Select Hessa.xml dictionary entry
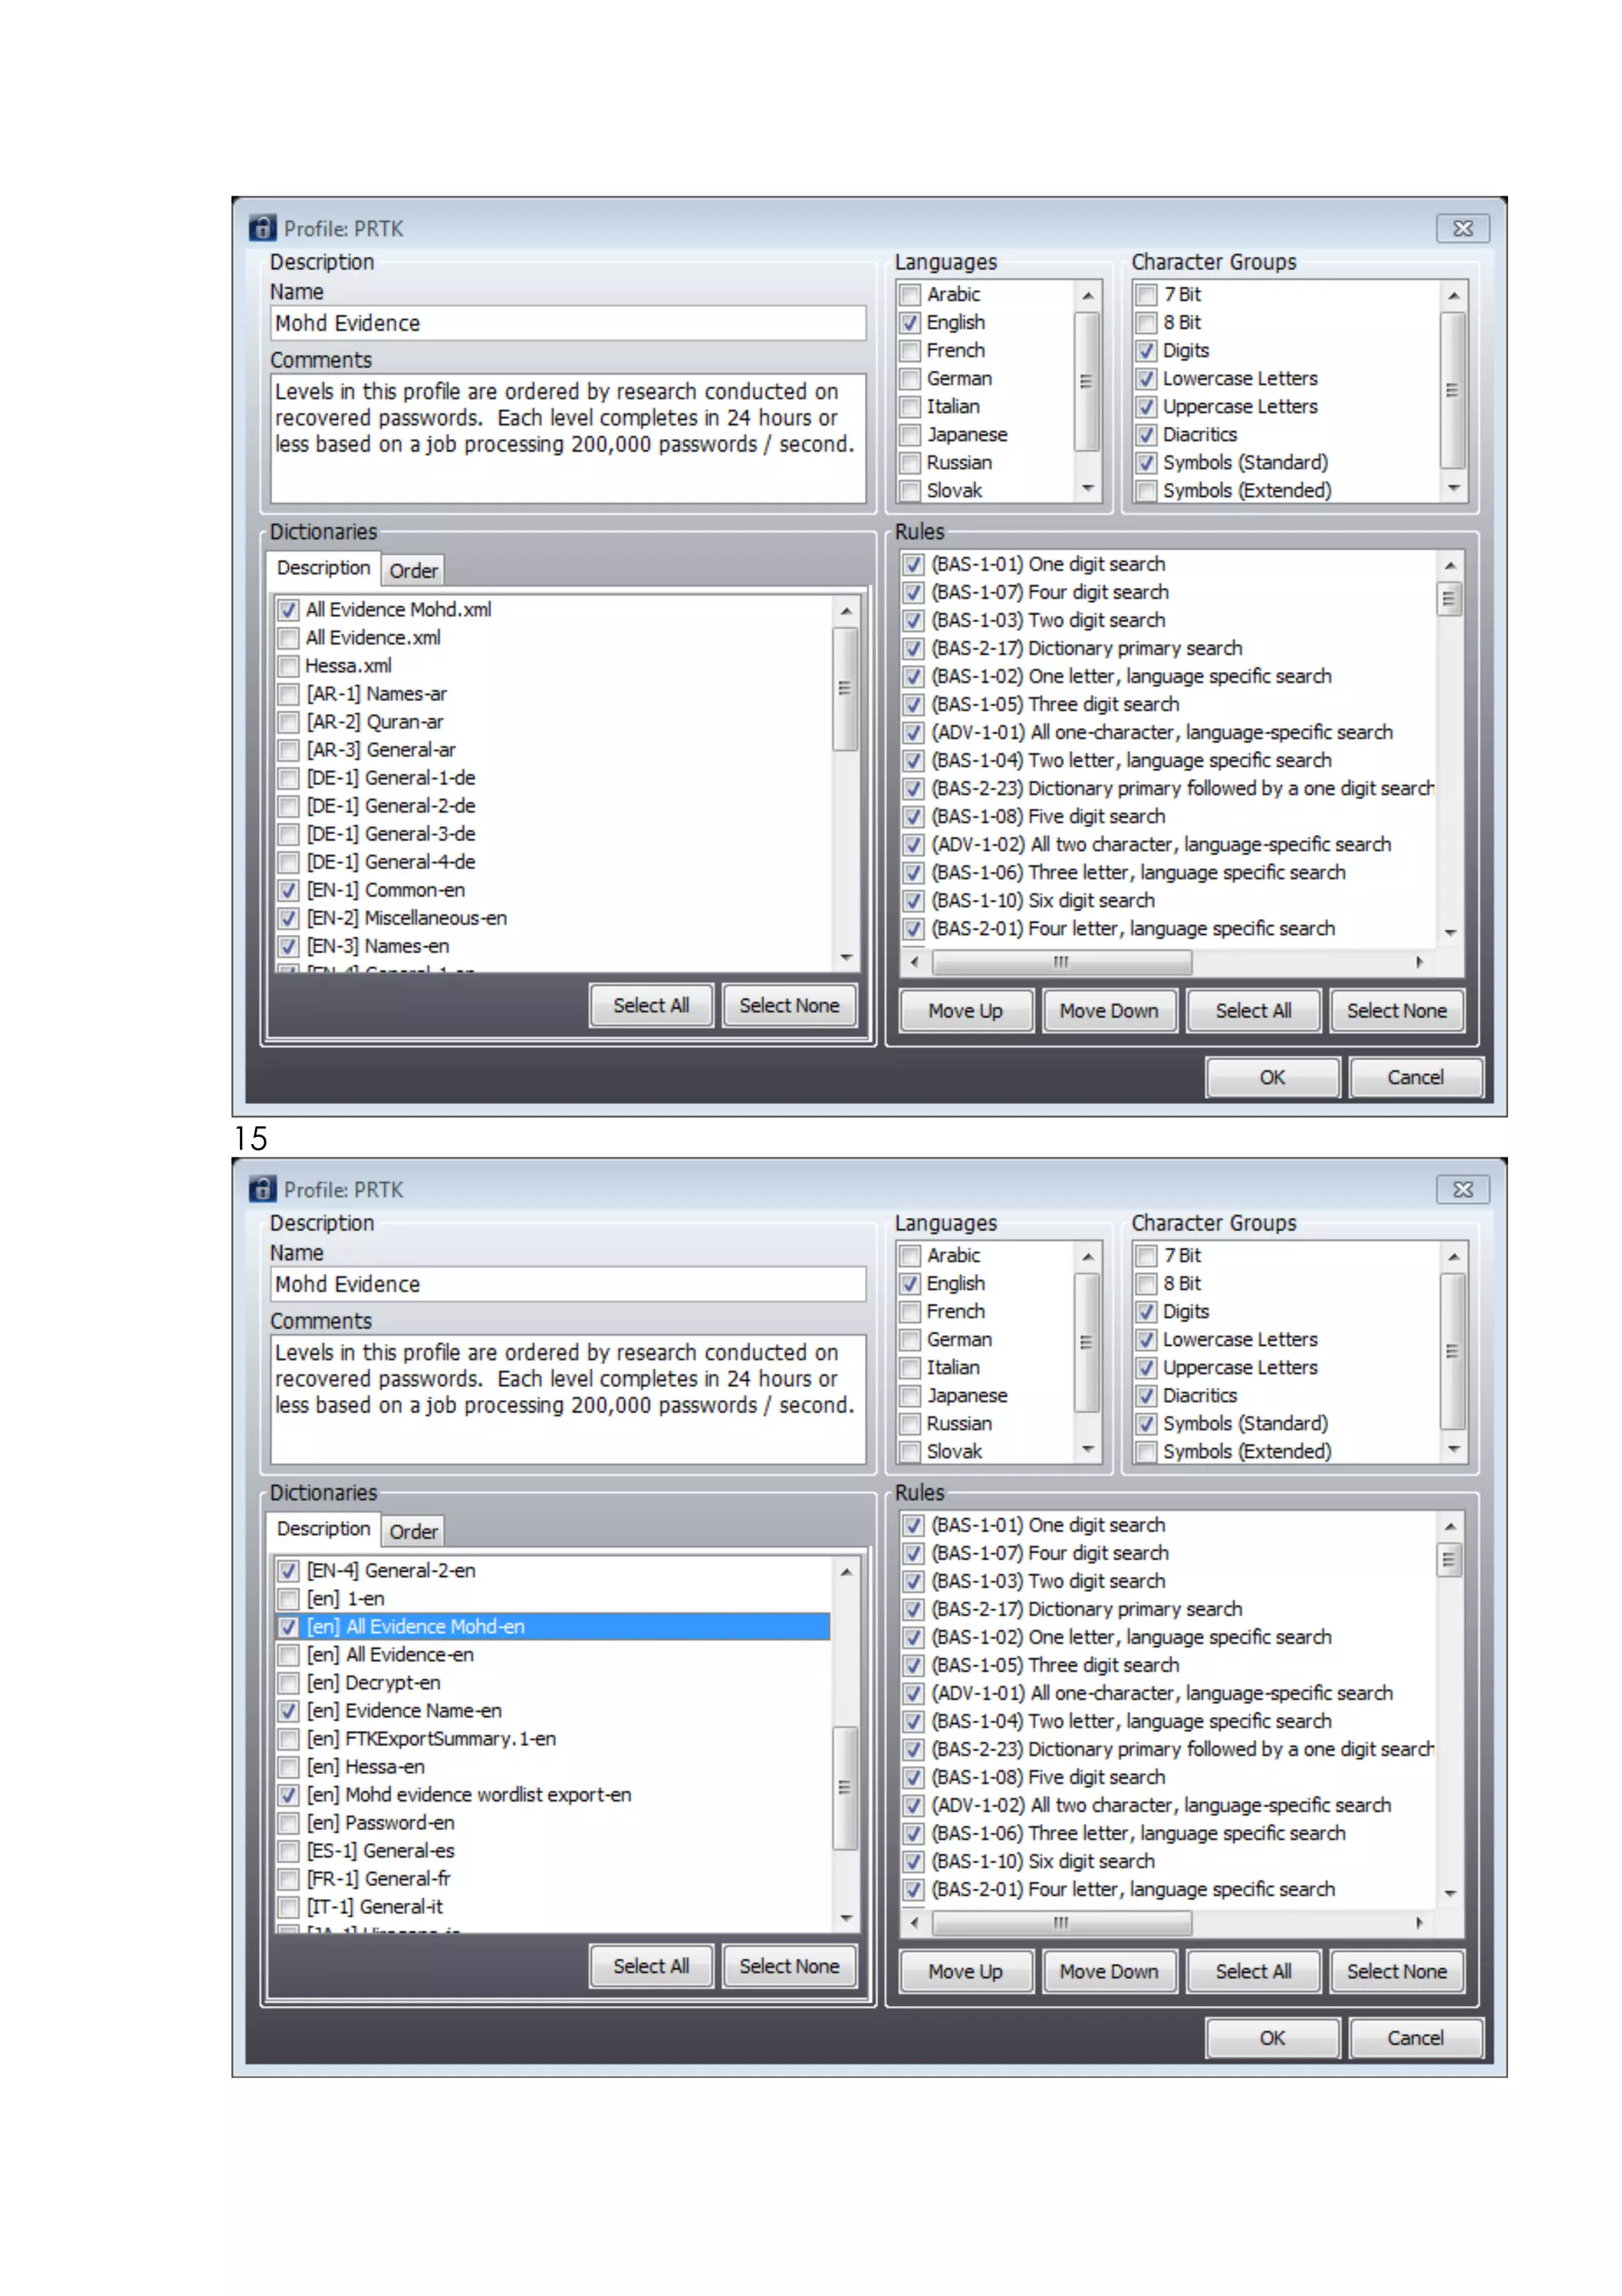This screenshot has height=2296, width=1622. pyautogui.click(x=348, y=666)
